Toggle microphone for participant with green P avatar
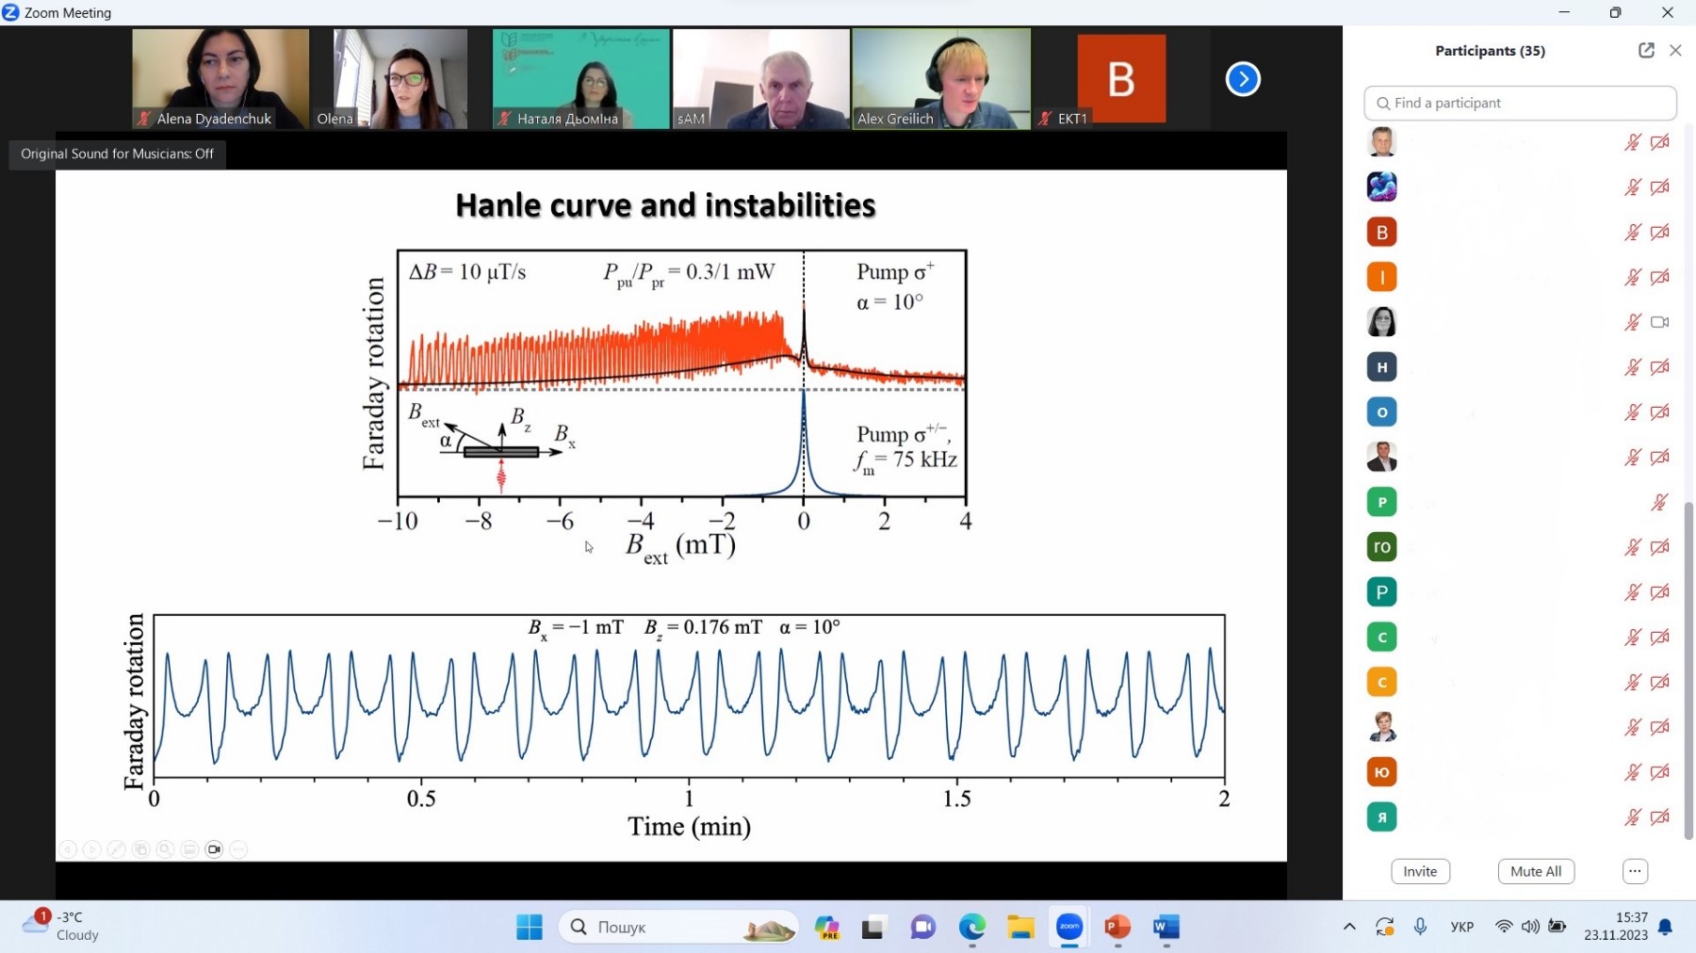The image size is (1696, 953). click(1659, 502)
